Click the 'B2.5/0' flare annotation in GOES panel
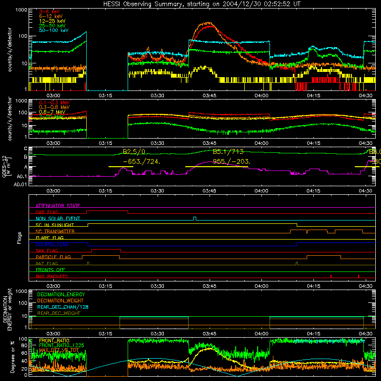 pyautogui.click(x=134, y=151)
